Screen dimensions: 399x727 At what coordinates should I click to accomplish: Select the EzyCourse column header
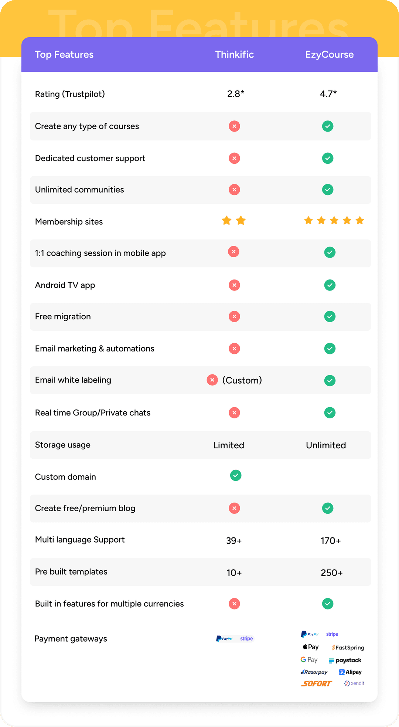click(329, 55)
